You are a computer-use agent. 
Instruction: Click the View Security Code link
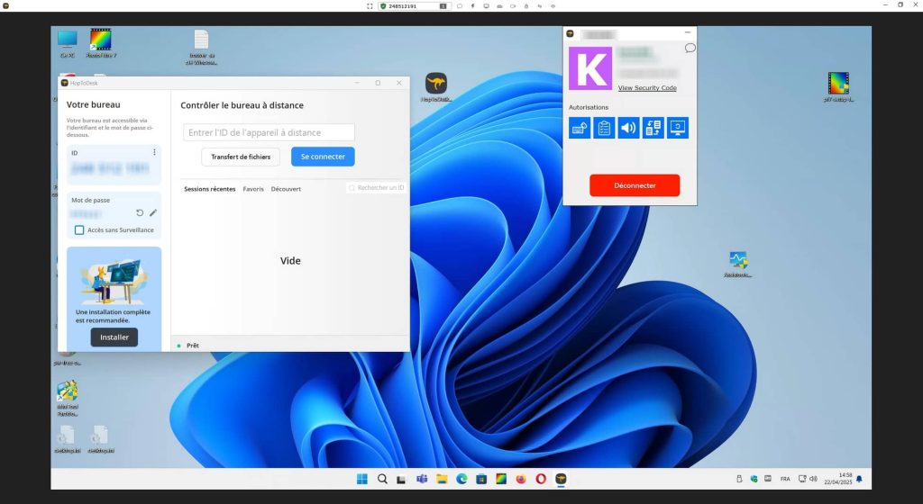tap(647, 88)
